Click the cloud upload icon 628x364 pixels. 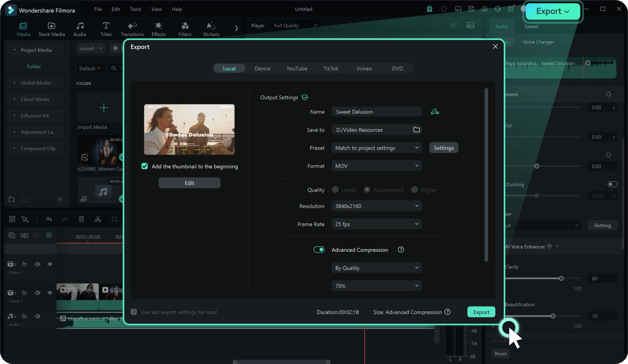[x=484, y=9]
